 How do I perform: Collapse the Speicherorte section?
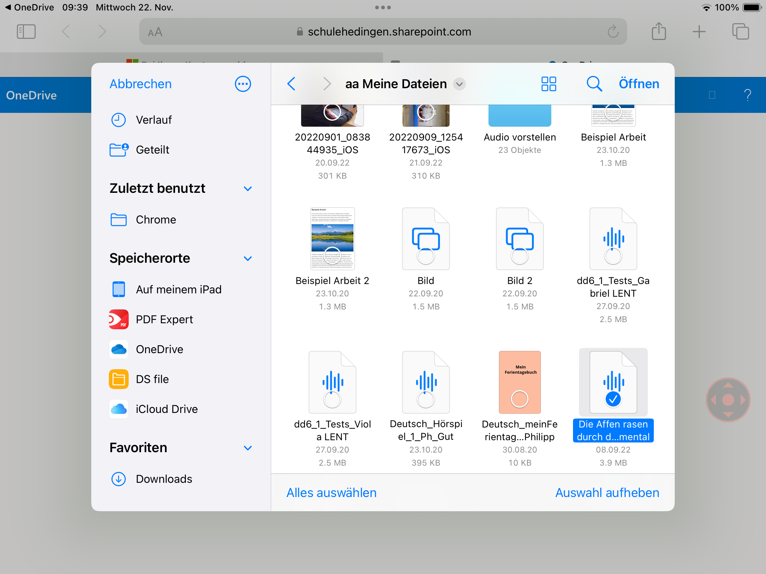point(248,259)
